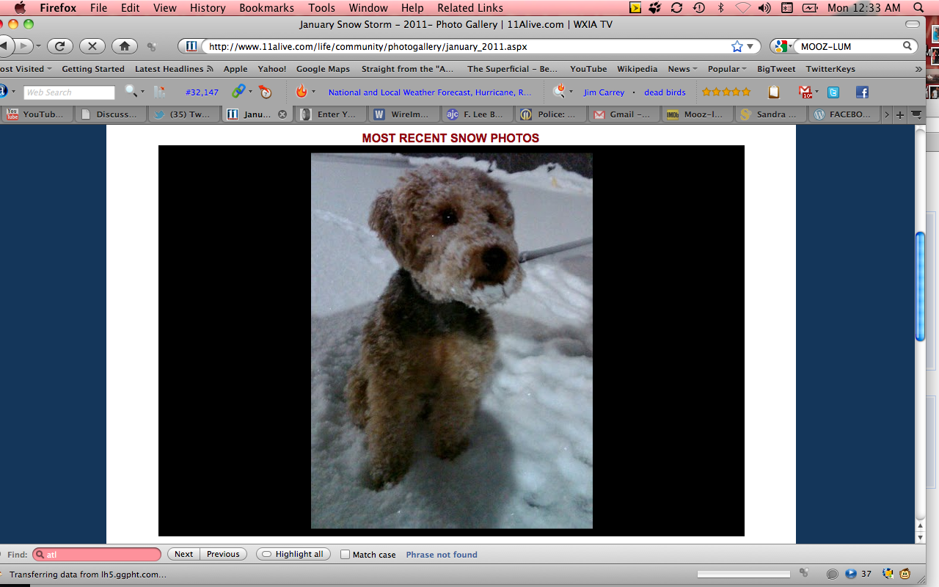This screenshot has width=939, height=587.
Task: Expand the Popular bookmarks folder
Action: (x=726, y=69)
